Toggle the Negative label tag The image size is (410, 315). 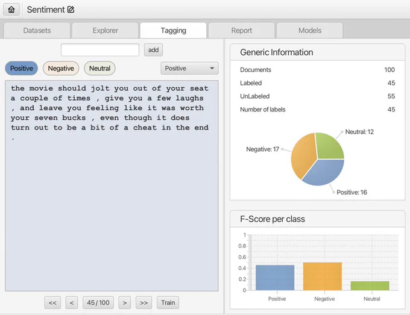click(61, 69)
